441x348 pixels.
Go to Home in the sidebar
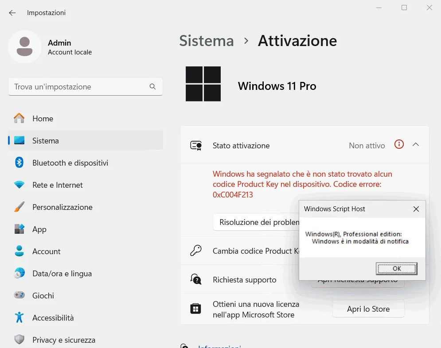(43, 119)
